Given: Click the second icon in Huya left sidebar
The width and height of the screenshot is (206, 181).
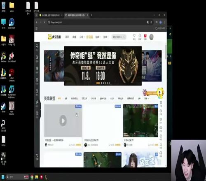Looking at the screenshot, I should [x=37, y=57].
